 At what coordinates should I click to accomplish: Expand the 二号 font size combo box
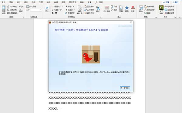coord(41,10)
